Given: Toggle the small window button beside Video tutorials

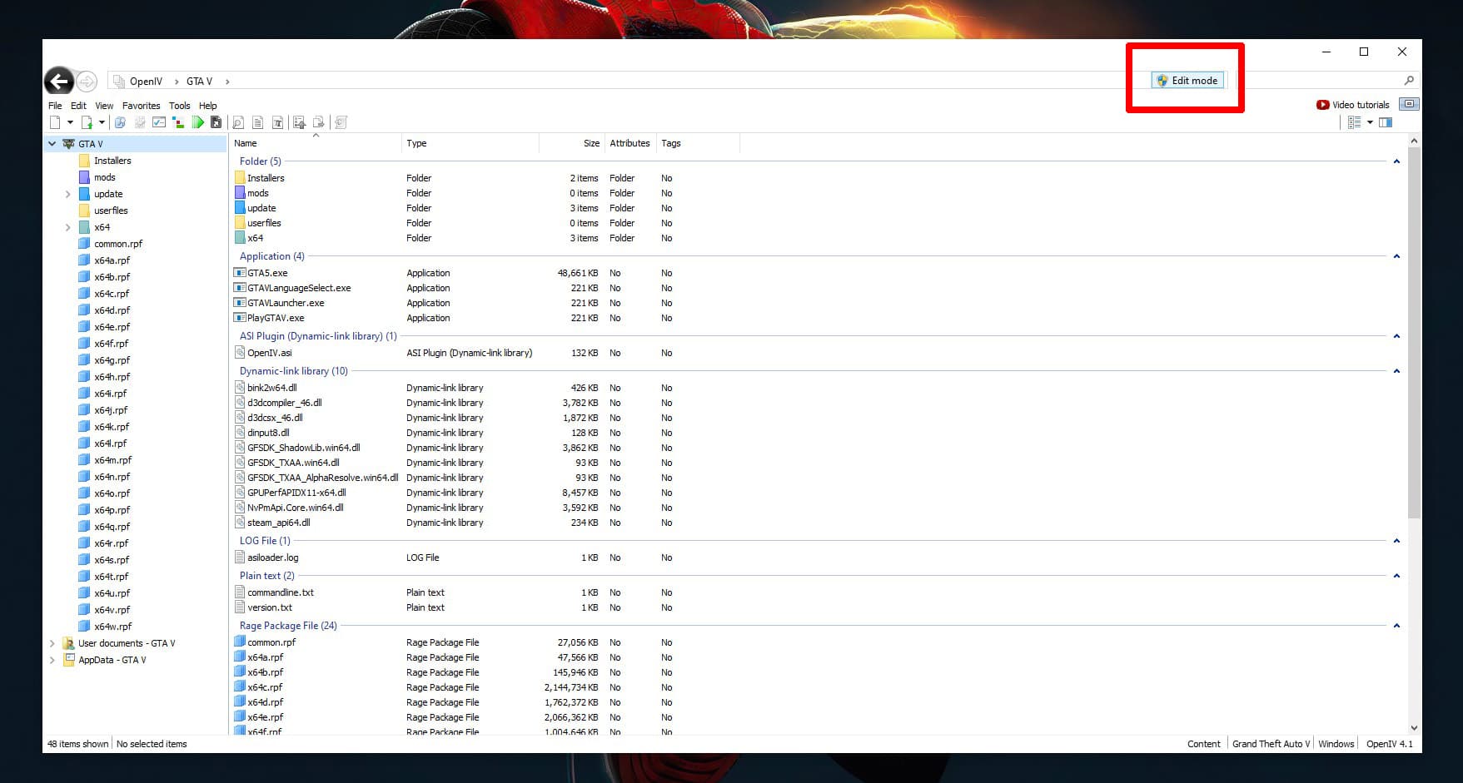Looking at the screenshot, I should [x=1409, y=104].
